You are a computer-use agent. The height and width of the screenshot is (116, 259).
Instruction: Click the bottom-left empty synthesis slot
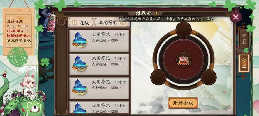click(x=158, y=77)
